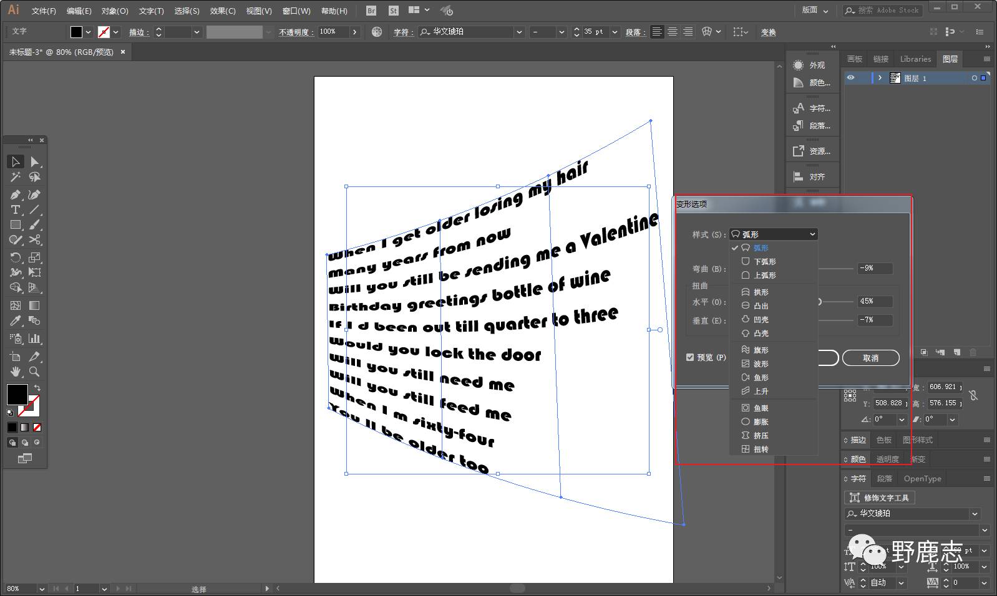Select the Hand tool
This screenshot has height=596, width=997.
click(x=16, y=372)
